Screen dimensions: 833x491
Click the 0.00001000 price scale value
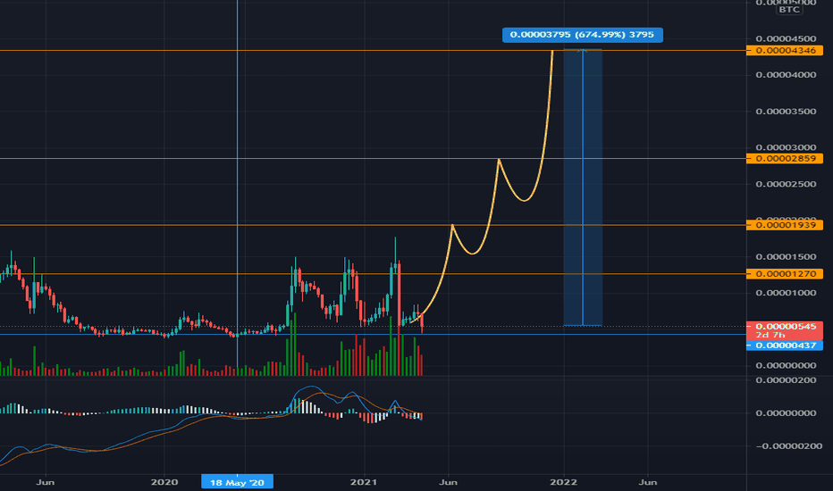tap(786, 293)
